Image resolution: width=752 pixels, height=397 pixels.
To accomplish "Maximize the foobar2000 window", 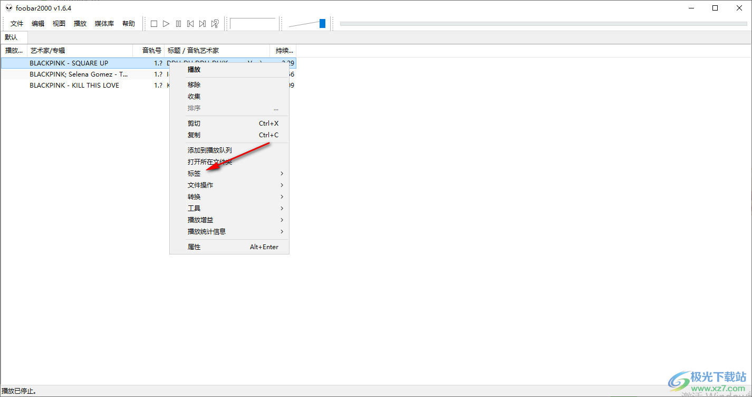I will (x=715, y=8).
